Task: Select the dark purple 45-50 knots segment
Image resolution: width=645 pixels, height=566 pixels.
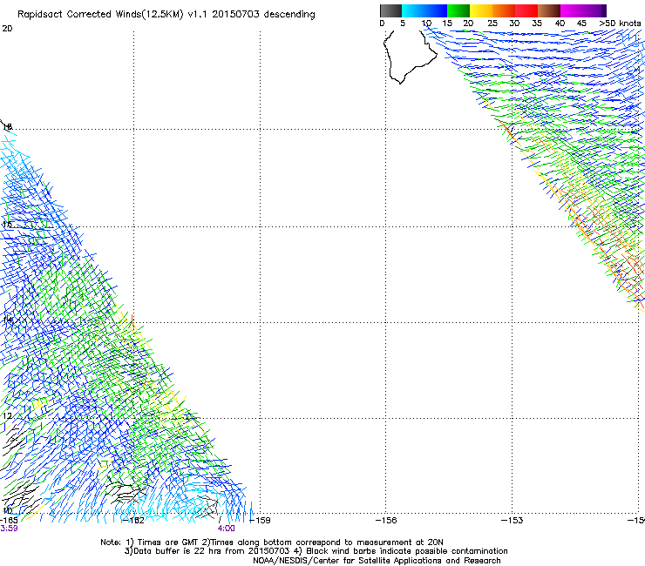Action: pos(594,10)
